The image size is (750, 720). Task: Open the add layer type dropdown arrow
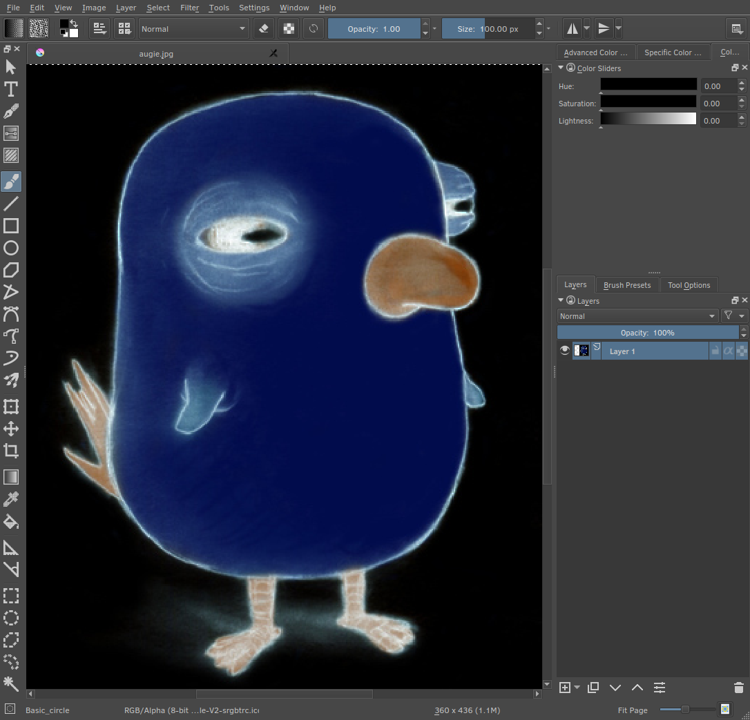click(x=577, y=688)
